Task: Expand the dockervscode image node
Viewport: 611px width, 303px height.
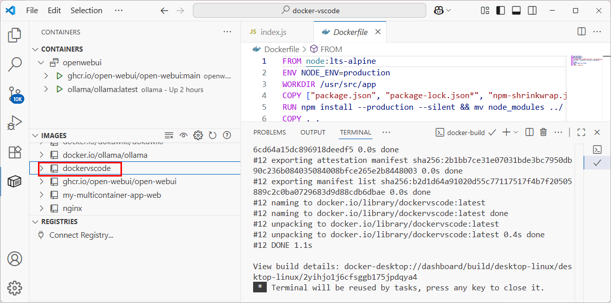Action: (42, 168)
